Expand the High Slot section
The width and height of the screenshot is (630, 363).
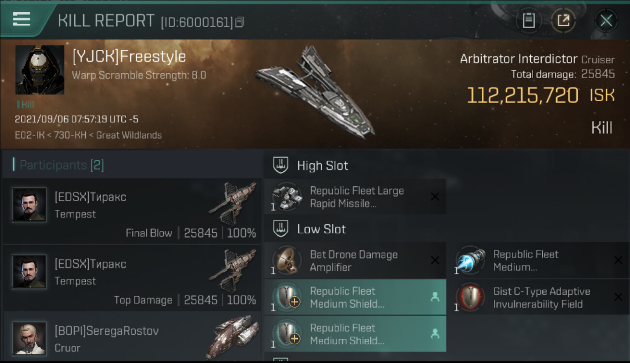pyautogui.click(x=311, y=166)
